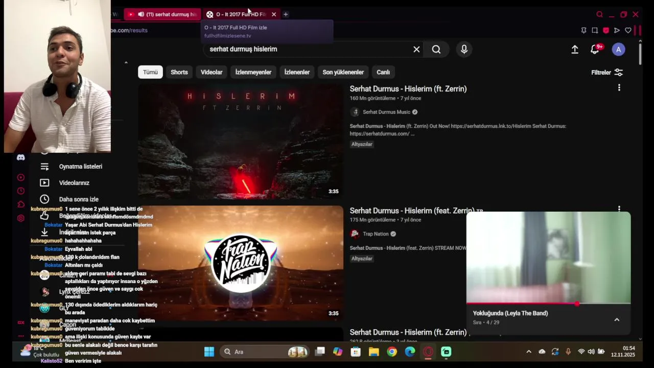Open the HISLERIM FT ZERRIN video thumbnail
The image size is (654, 368).
coord(241,142)
